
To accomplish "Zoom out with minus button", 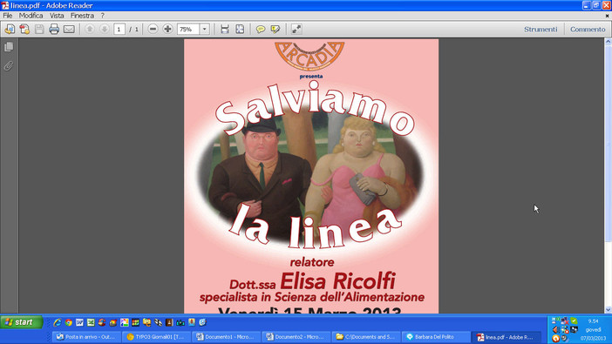I will click(x=153, y=30).
